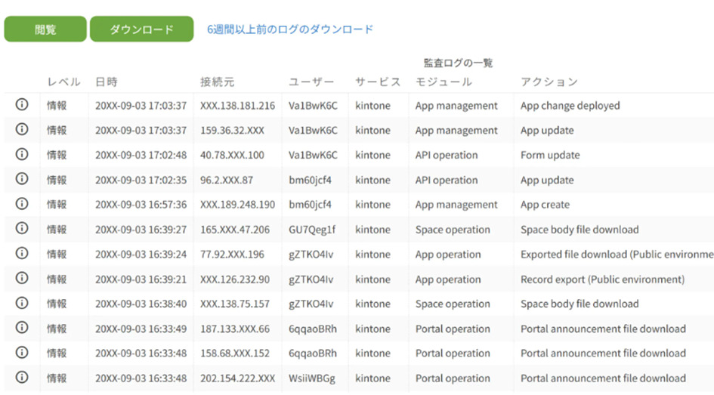Open info icon for App create row
Screen dimensions: 714x395
[22, 204]
